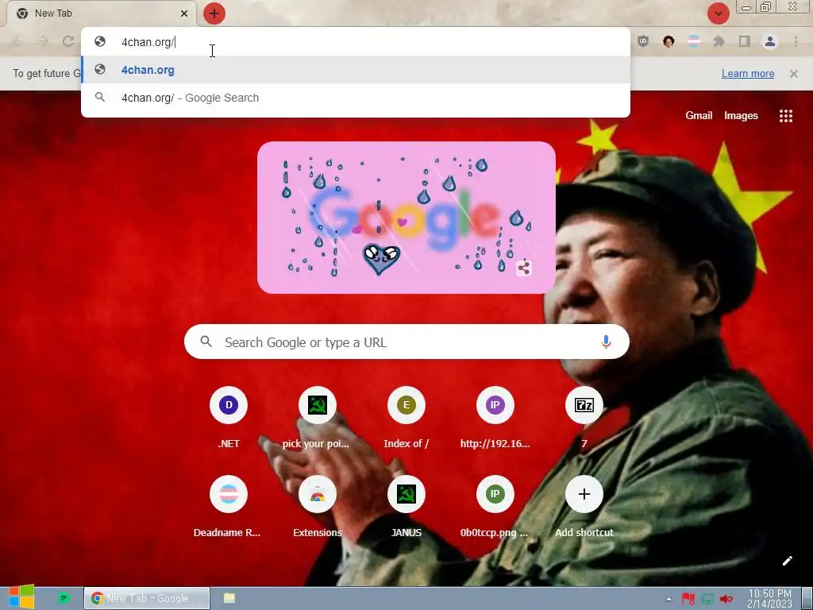Click the network tray icon
The image size is (813, 610).
click(707, 599)
